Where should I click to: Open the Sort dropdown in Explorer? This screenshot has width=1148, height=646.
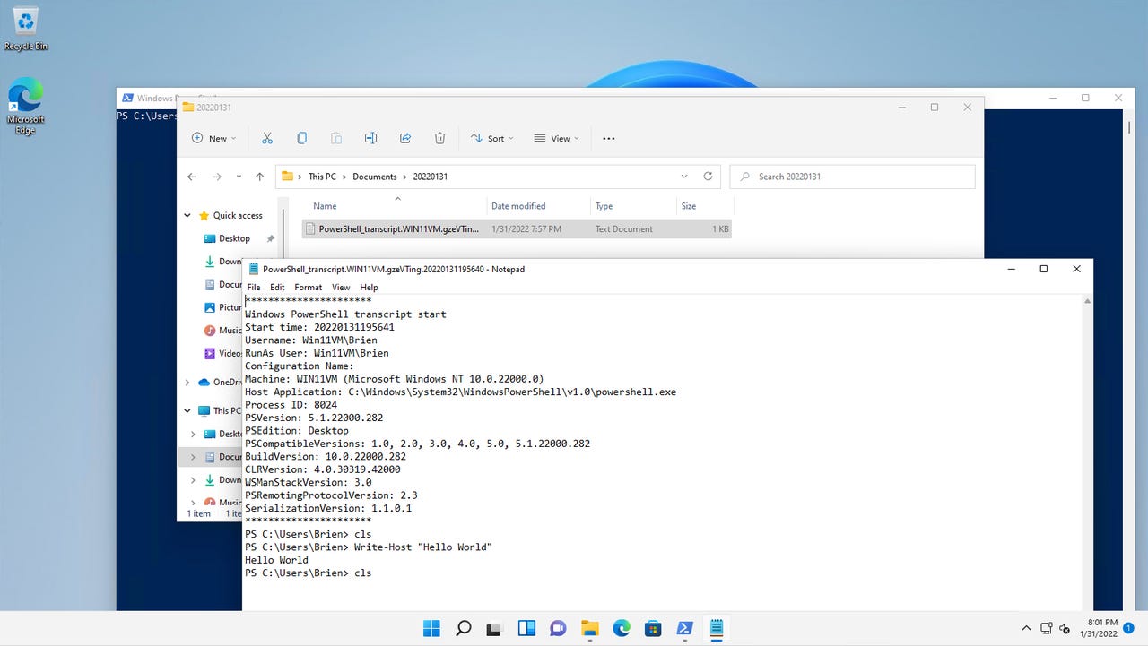(491, 138)
